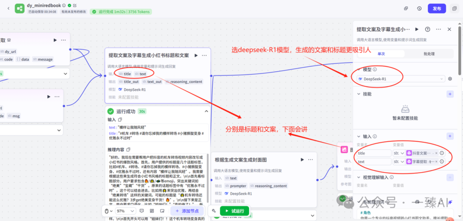Open model settings gear icon
Viewport: 463px width, 221px height.
[x=450, y=79]
